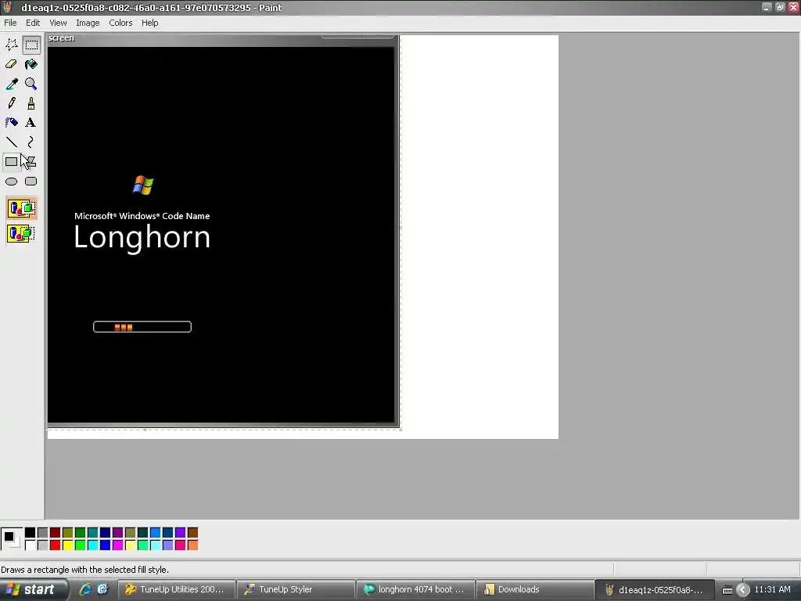Select the Polygon tool
The height and width of the screenshot is (601, 801).
point(31,161)
